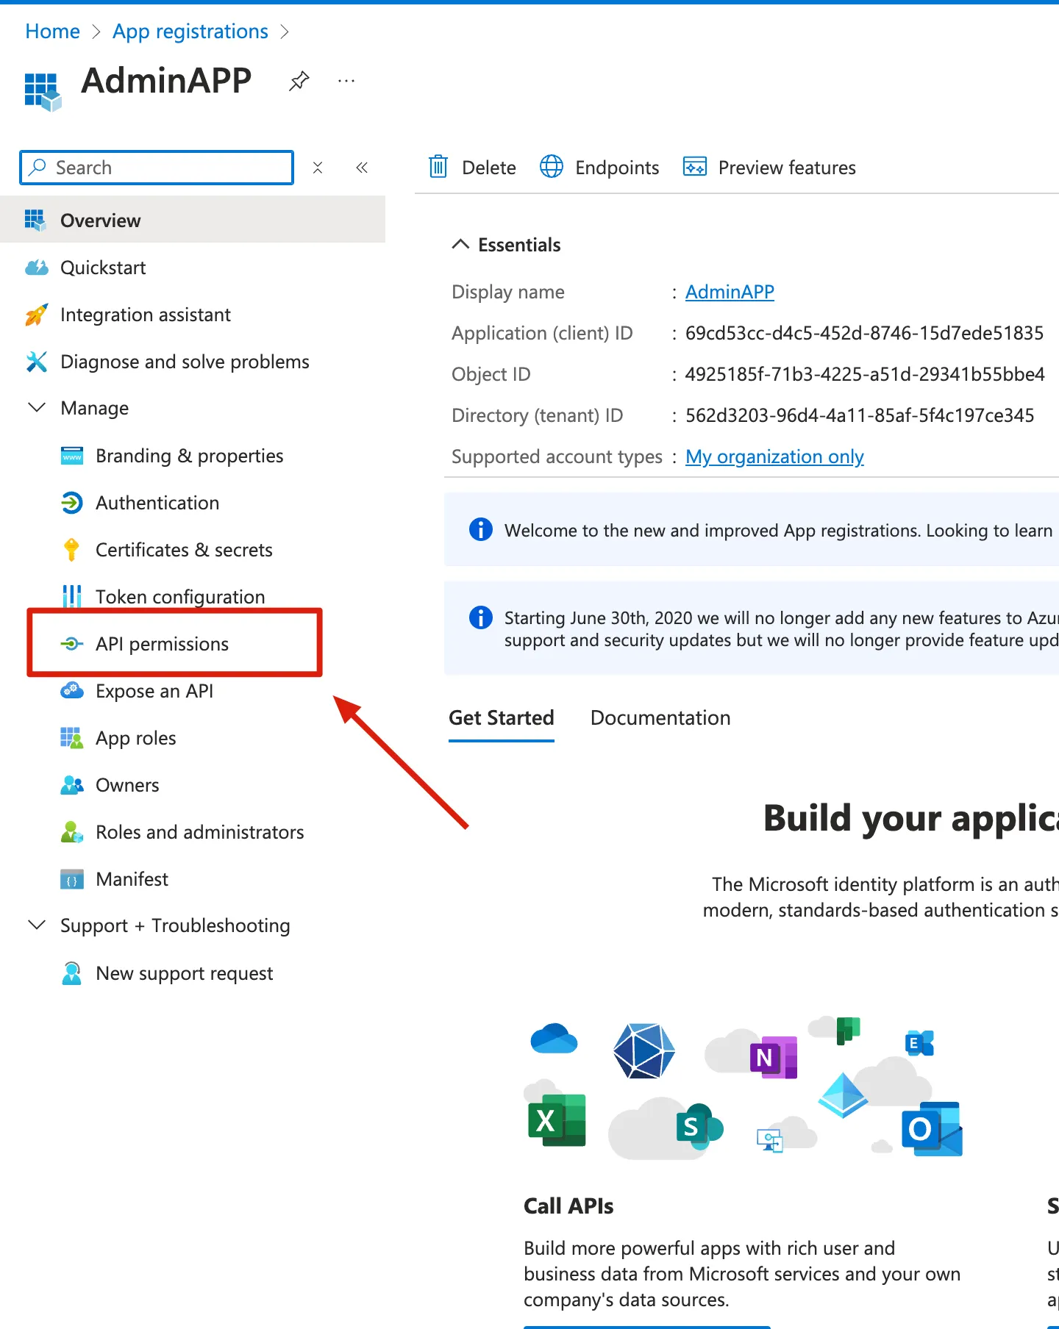Viewport: 1059px width, 1329px height.
Task: Open the Integration assistant rocket item
Action: (145, 315)
